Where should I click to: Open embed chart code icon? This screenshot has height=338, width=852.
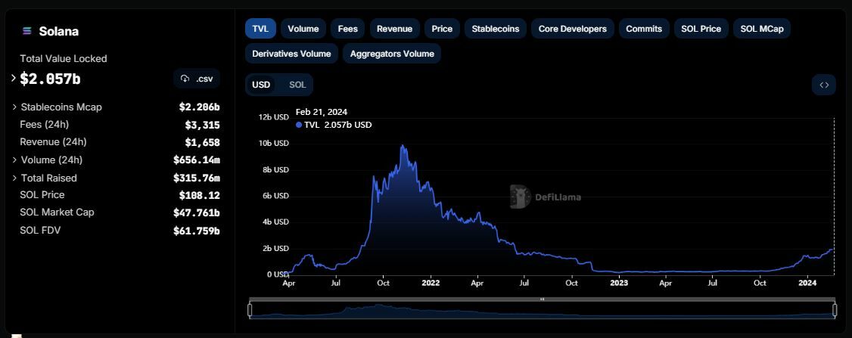[824, 85]
